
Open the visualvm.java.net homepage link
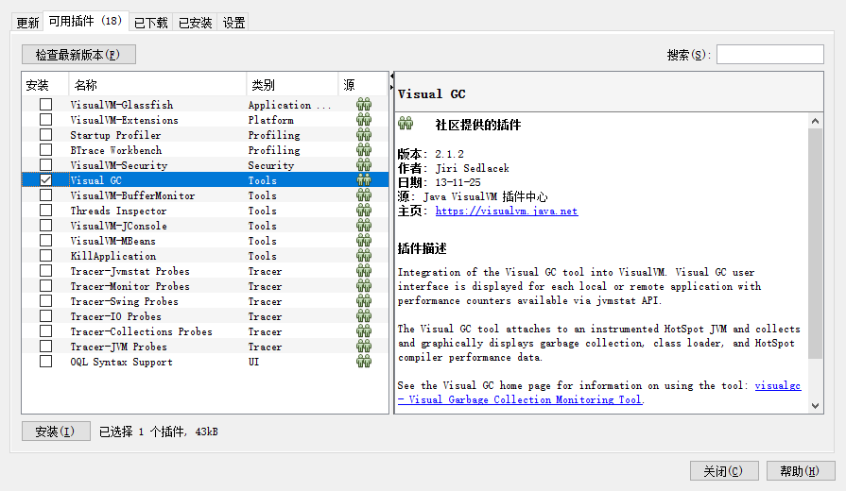507,212
